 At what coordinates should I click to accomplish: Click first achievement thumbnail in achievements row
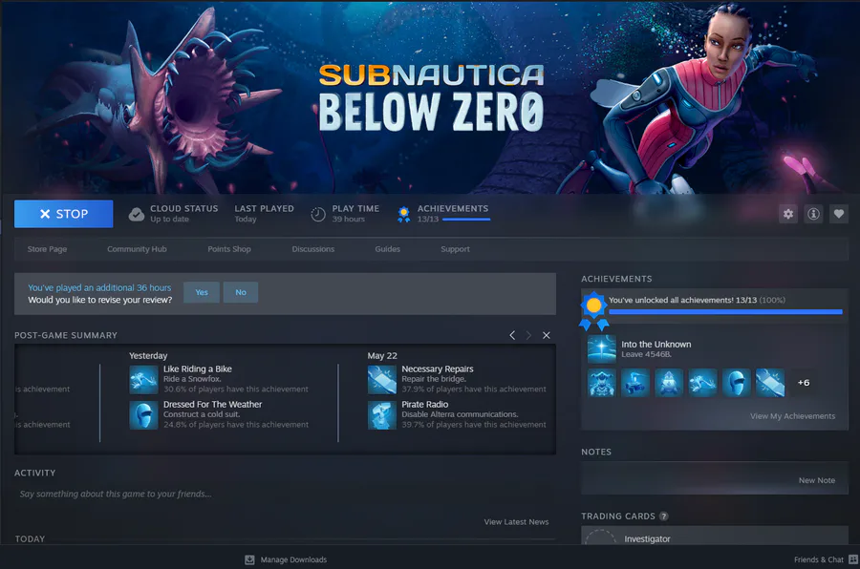602,383
